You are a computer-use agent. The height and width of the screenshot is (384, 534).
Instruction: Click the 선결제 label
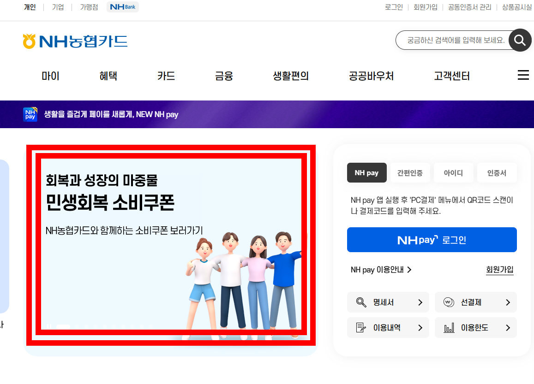[x=471, y=302]
